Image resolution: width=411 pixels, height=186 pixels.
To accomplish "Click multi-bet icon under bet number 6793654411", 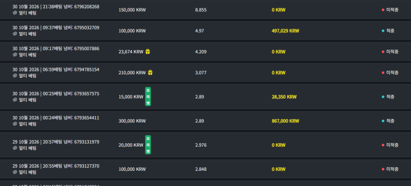I will (x=15, y=124).
